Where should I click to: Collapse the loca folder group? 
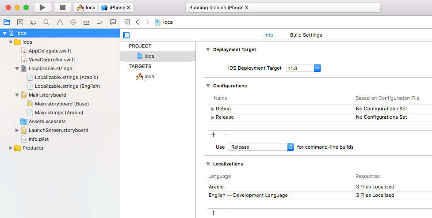(11, 42)
